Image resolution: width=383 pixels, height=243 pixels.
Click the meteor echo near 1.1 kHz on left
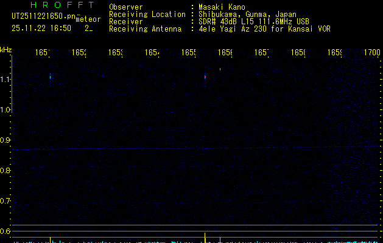(x=51, y=77)
